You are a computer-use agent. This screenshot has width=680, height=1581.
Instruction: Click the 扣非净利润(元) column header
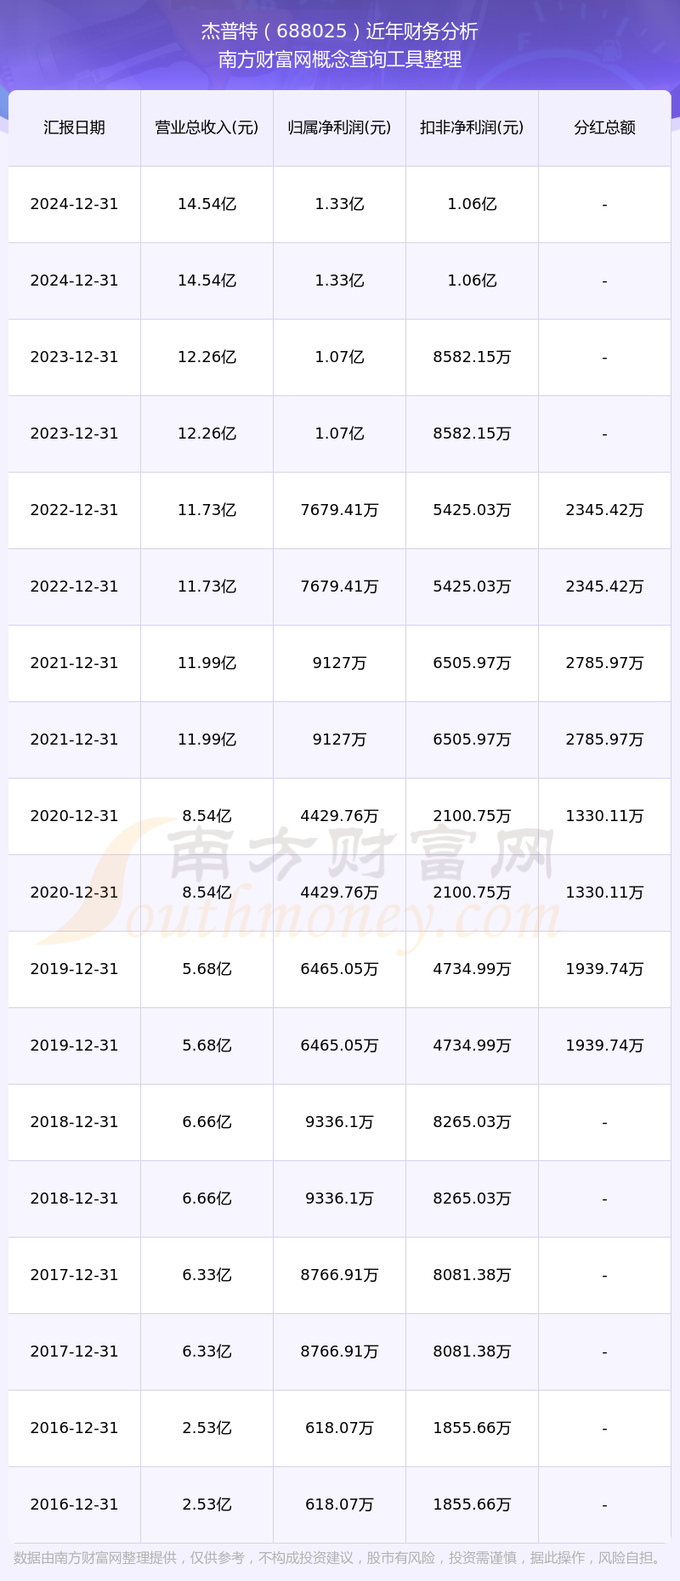tap(472, 127)
